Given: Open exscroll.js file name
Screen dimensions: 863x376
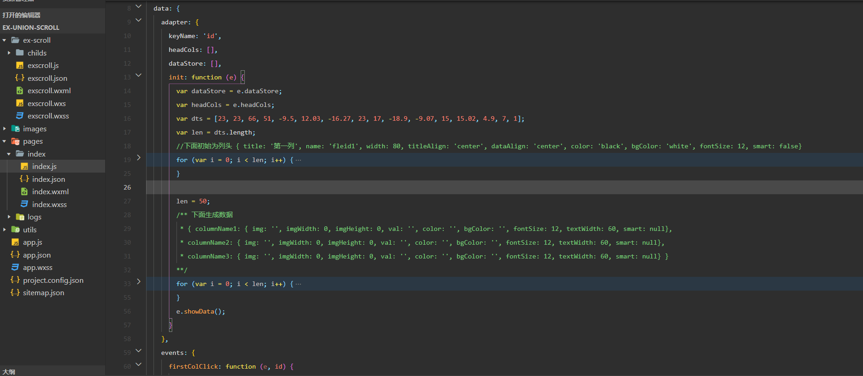Looking at the screenshot, I should [43, 66].
